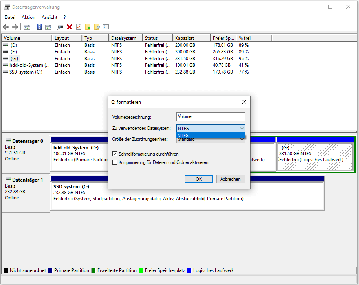Open the Ansicht menu
The image size is (359, 285).
(49, 17)
